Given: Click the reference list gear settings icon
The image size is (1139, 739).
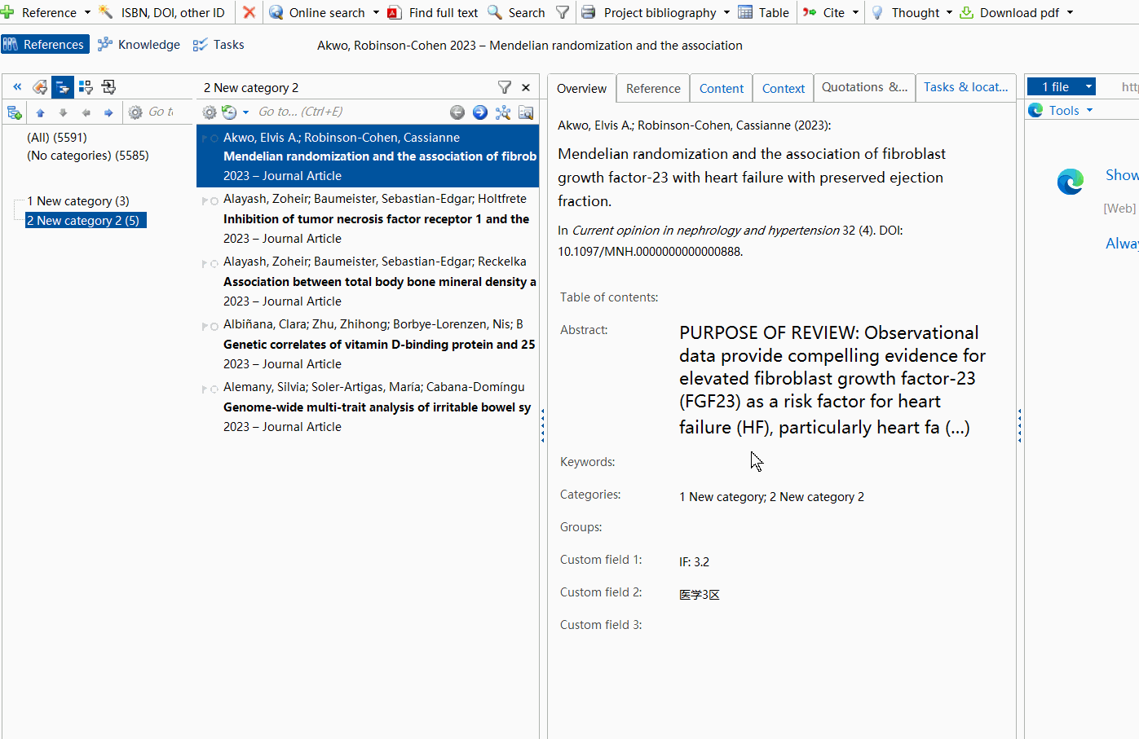Looking at the screenshot, I should pos(210,112).
